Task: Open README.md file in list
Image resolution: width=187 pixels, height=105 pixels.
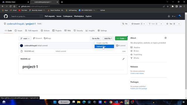Action: [x=29, y=51]
